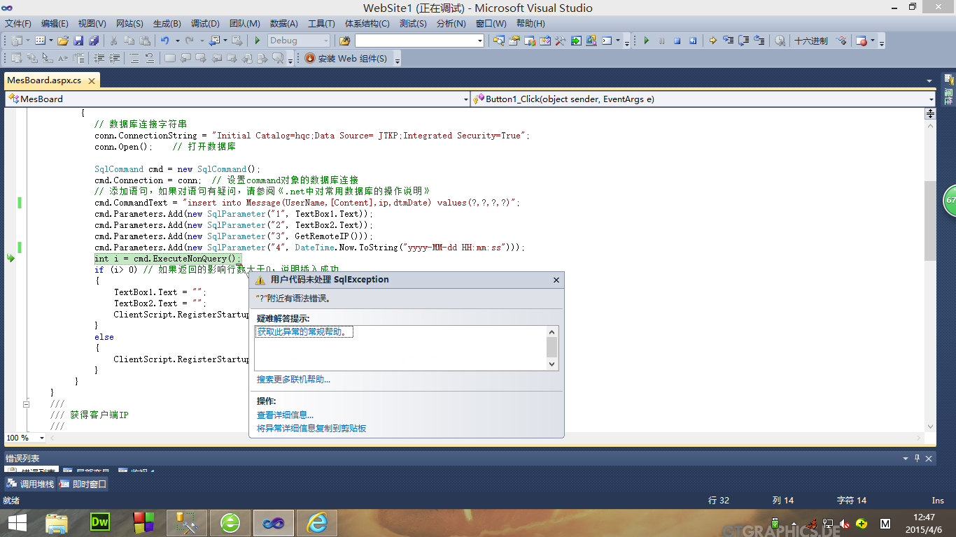Screen dimensions: 956x537
Task: Click the Stop Debugging square icon
Action: pos(677,41)
